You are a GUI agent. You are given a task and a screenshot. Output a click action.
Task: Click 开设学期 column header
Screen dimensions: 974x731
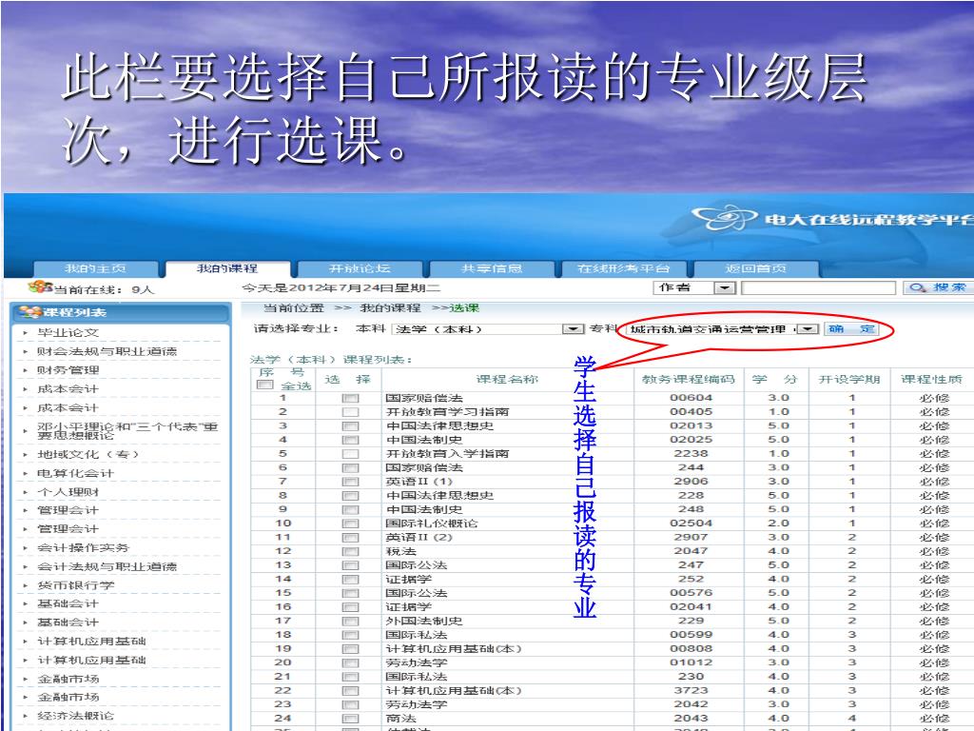pyautogui.click(x=849, y=379)
